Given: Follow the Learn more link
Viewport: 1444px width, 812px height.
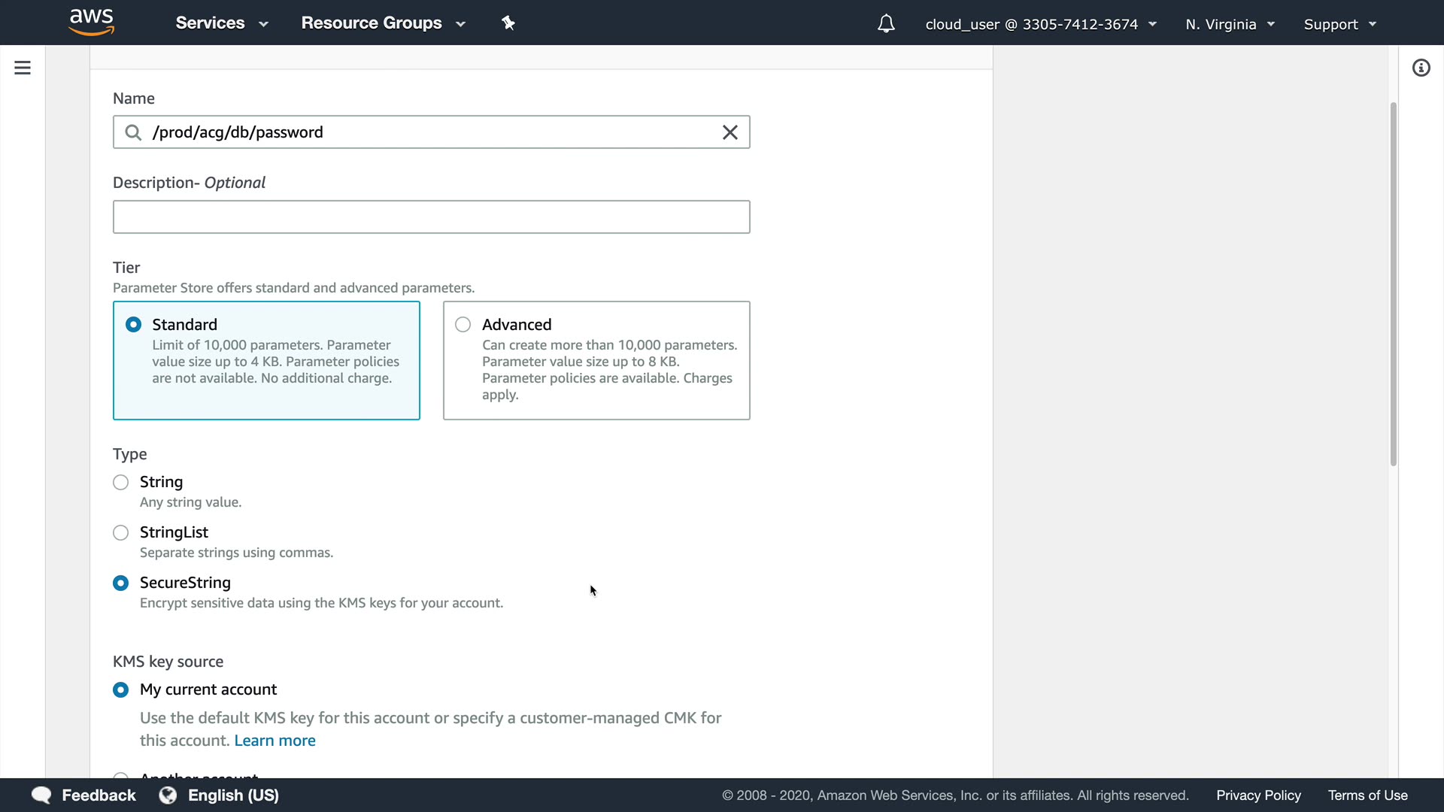Looking at the screenshot, I should pos(275,741).
